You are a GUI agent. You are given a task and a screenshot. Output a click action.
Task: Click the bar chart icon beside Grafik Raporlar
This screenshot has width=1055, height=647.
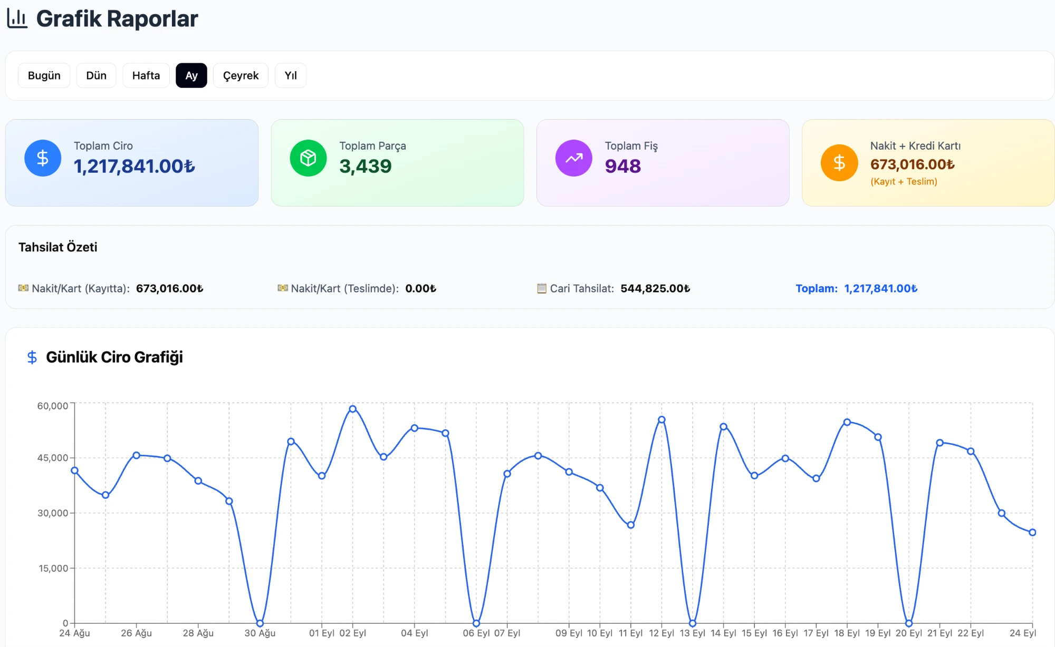(17, 18)
